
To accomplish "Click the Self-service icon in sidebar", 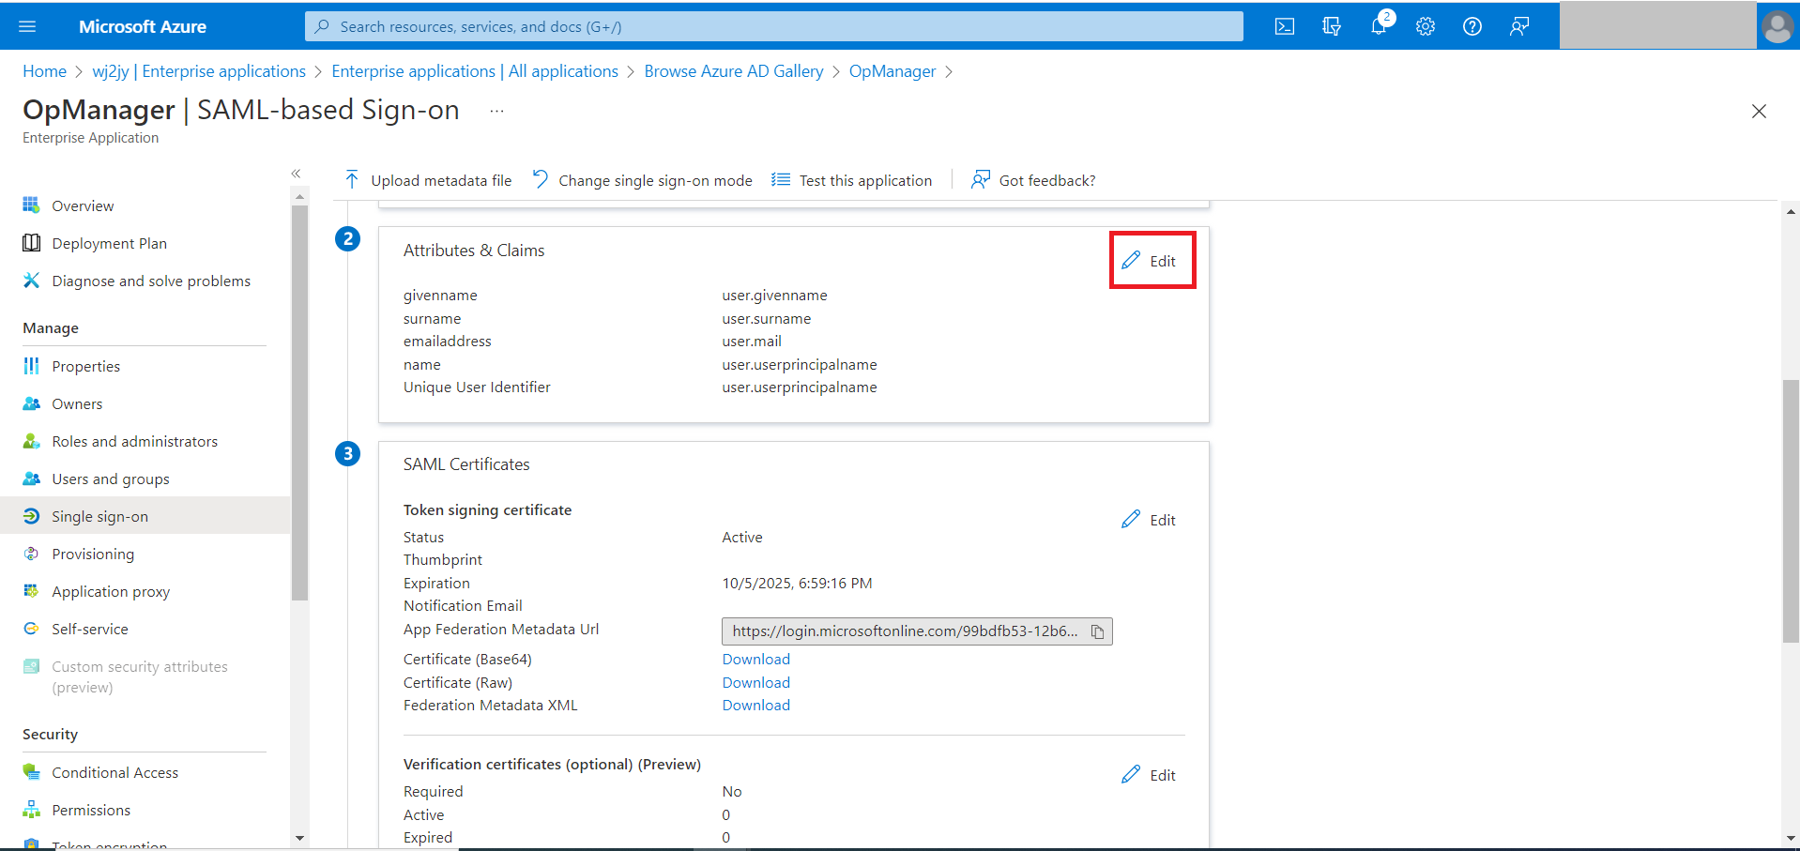I will [x=31, y=629].
